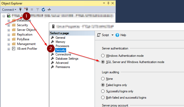Select Windows Authentication mode
This screenshot has height=107, width=184.
coord(122,55)
